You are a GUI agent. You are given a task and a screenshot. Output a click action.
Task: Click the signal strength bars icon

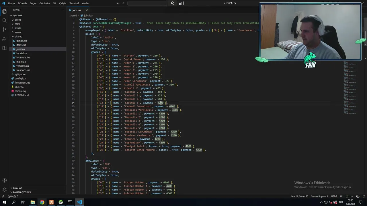[x=181, y=3]
